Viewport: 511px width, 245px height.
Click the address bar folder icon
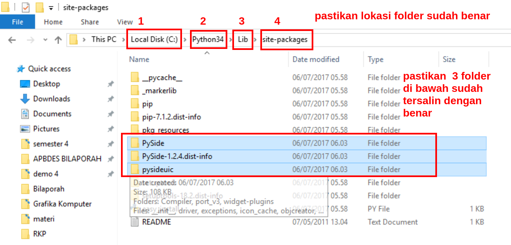coord(74,40)
